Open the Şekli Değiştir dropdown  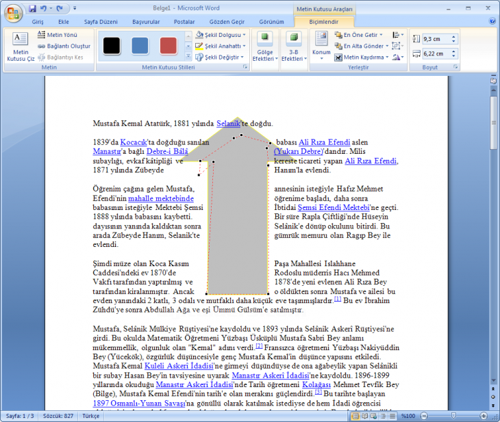click(x=220, y=57)
